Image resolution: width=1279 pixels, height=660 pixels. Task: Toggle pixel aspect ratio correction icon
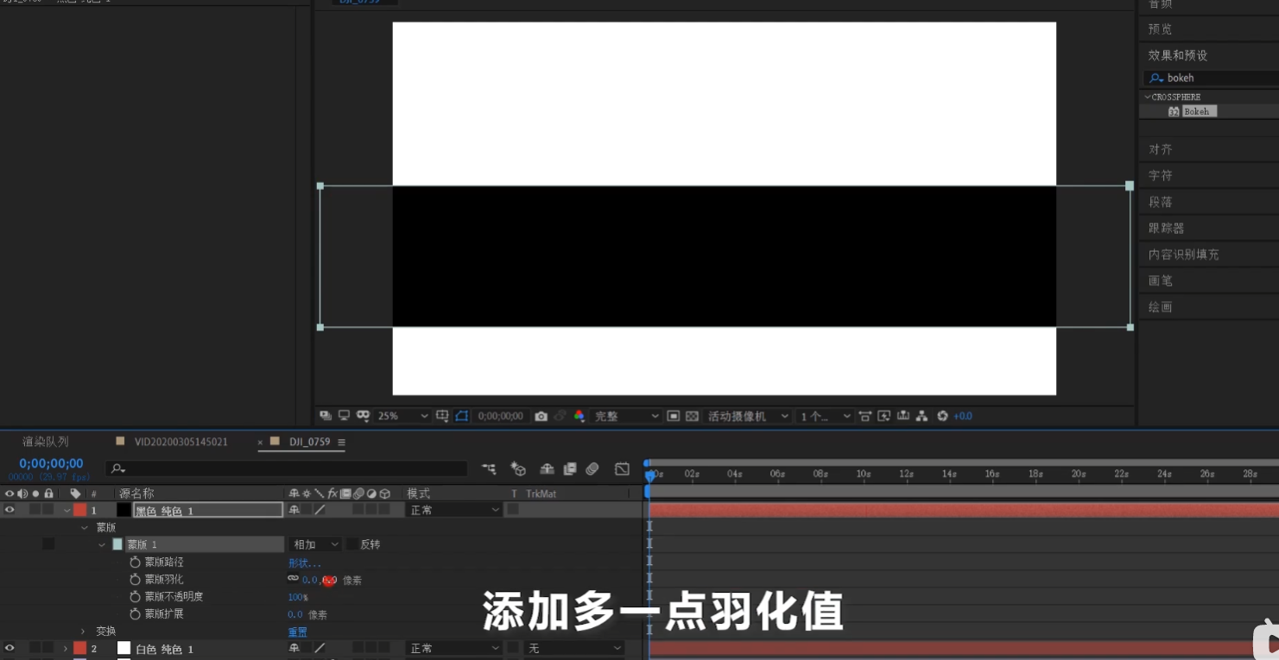pos(864,416)
